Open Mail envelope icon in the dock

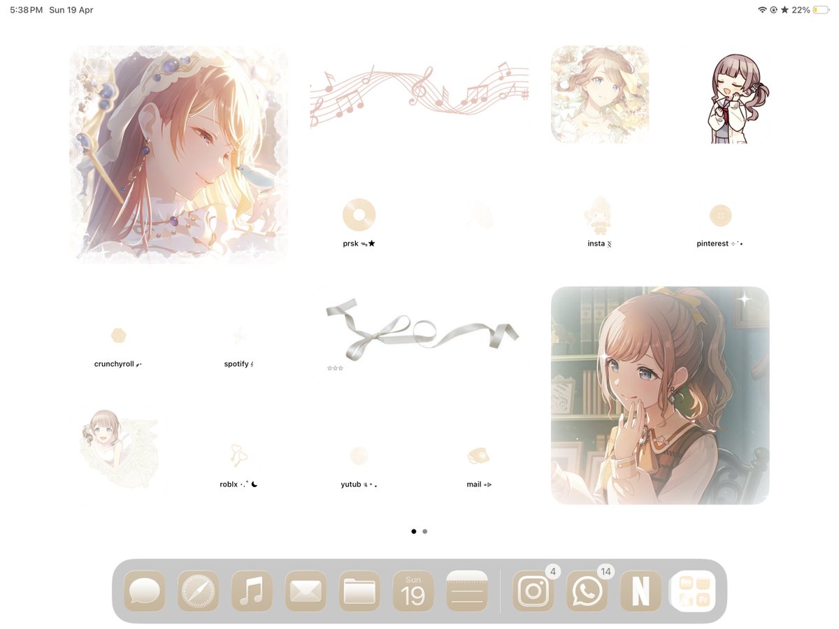(306, 591)
